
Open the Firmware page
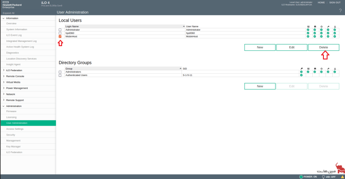[x=11, y=111]
